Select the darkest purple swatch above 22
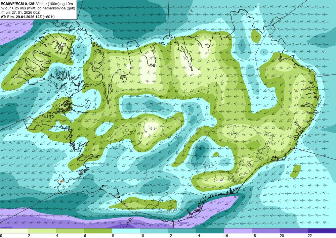336x238 pixels. coord(322,231)
